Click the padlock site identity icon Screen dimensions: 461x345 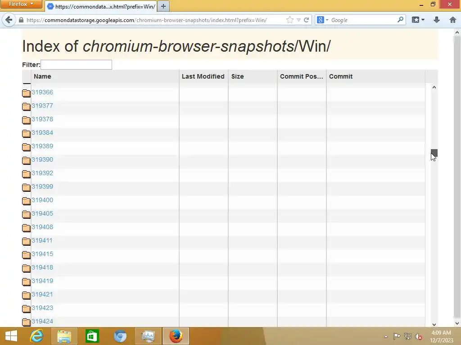point(21,20)
